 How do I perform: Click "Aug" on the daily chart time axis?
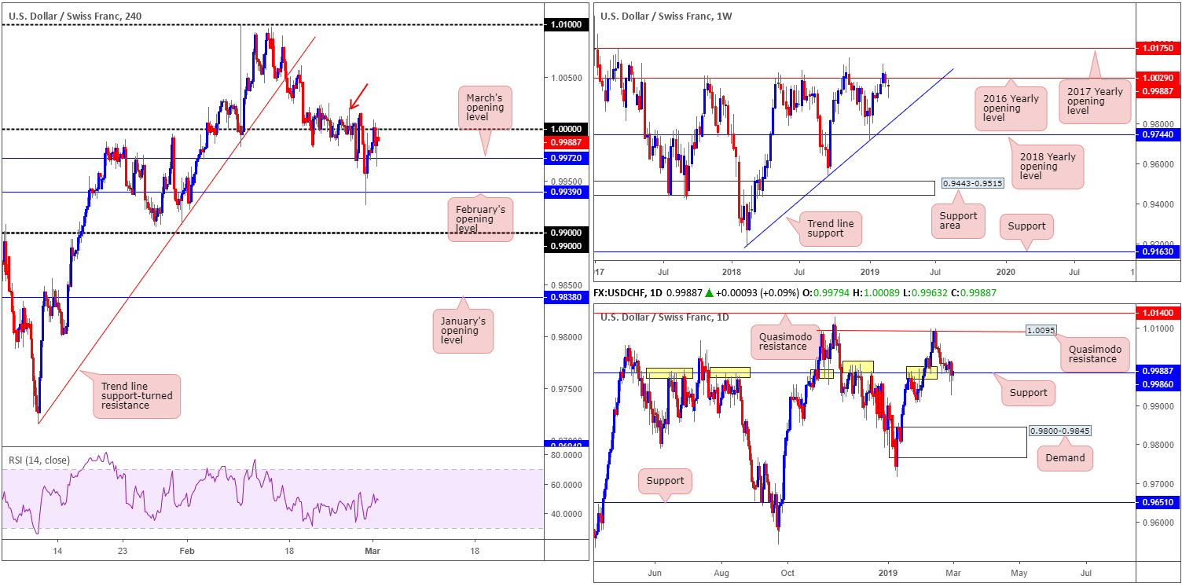click(x=721, y=574)
